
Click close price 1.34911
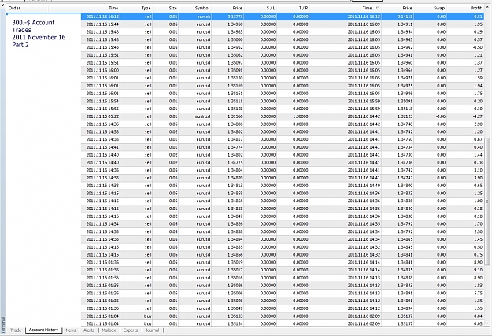[x=405, y=24]
